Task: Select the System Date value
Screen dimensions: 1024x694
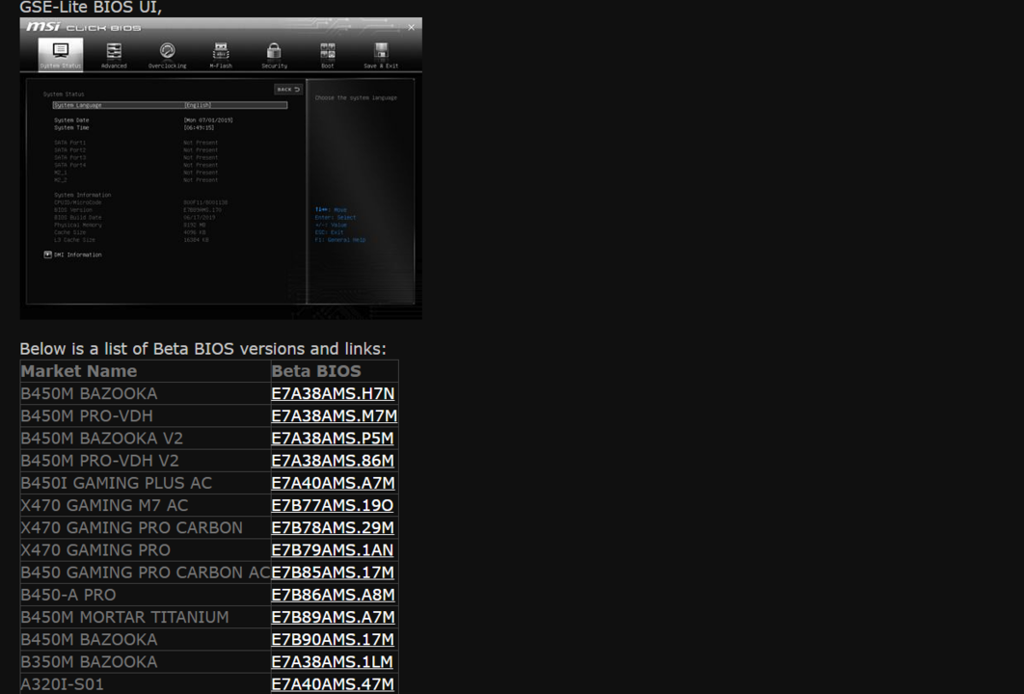Action: (208, 120)
